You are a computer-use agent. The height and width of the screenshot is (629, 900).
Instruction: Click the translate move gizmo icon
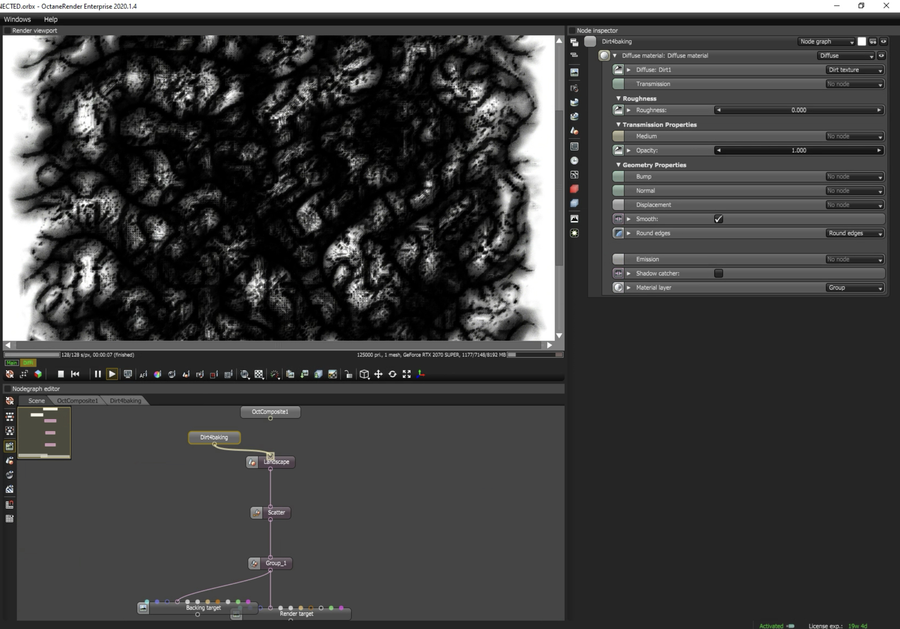pos(378,374)
